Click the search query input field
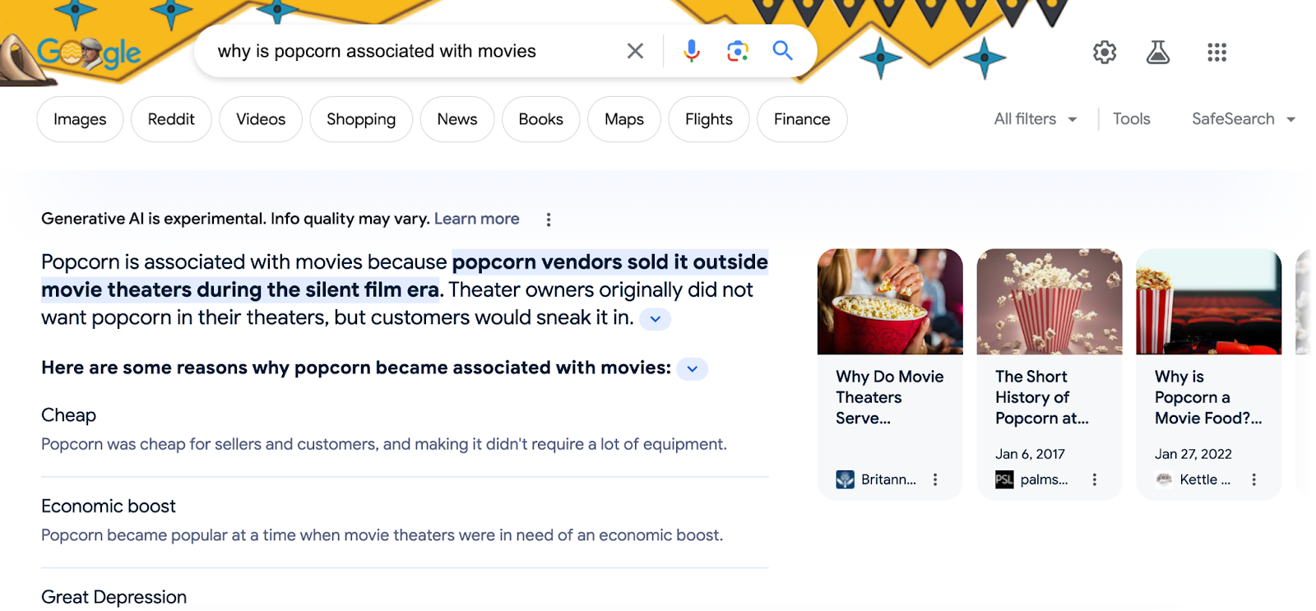Image resolution: width=1316 pixels, height=611 pixels. [x=411, y=51]
